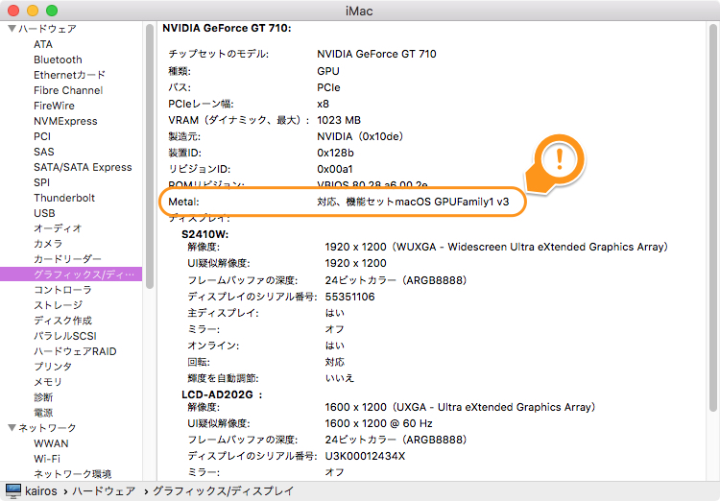This screenshot has height=501, width=720.
Task: Select Thunderbolt in the sidebar
Action: pyautogui.click(x=64, y=198)
